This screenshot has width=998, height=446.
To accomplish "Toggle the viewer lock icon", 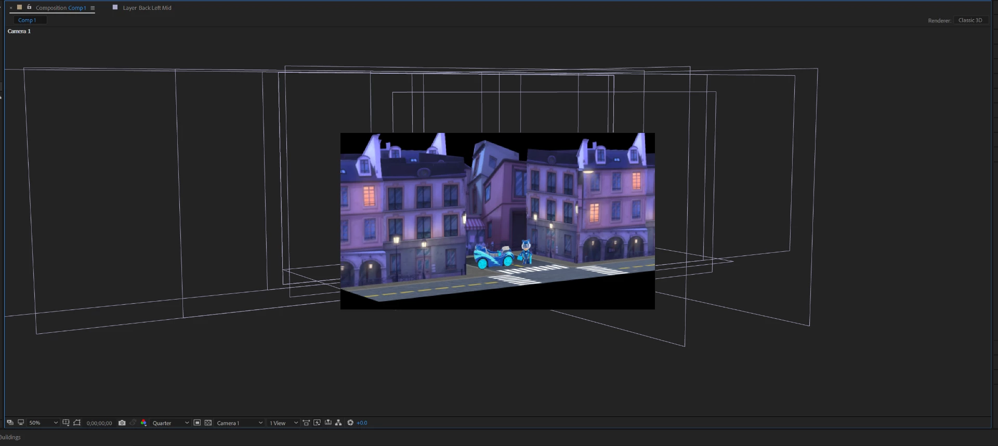I will tap(29, 7).
